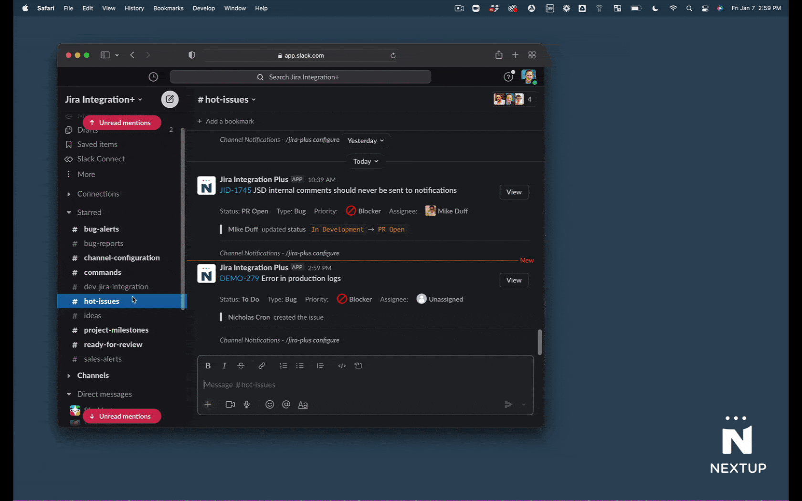Open Slack help question mark icon
The height and width of the screenshot is (501, 802).
click(508, 77)
